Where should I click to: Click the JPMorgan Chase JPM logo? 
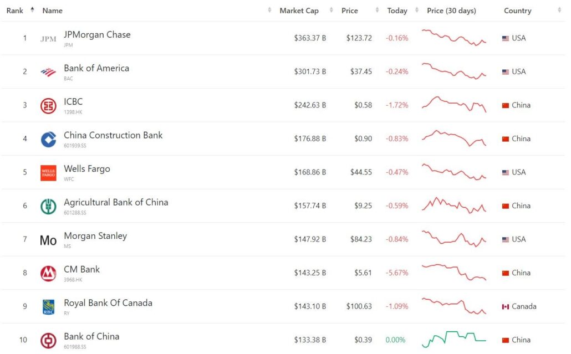click(x=48, y=38)
